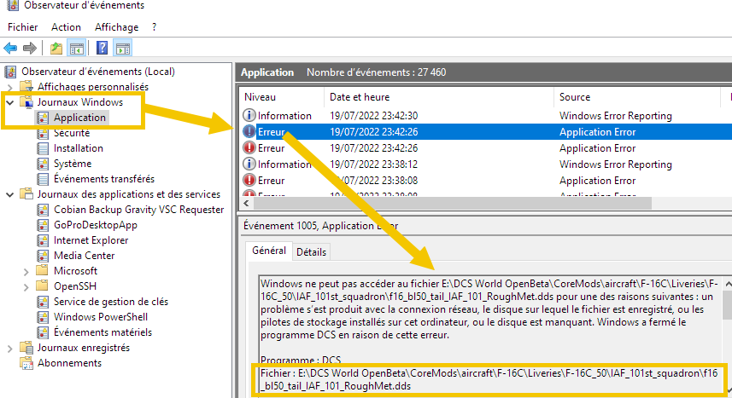732x398 pixels.
Task: Click the Forward arrow toolbar icon
Action: (29, 48)
